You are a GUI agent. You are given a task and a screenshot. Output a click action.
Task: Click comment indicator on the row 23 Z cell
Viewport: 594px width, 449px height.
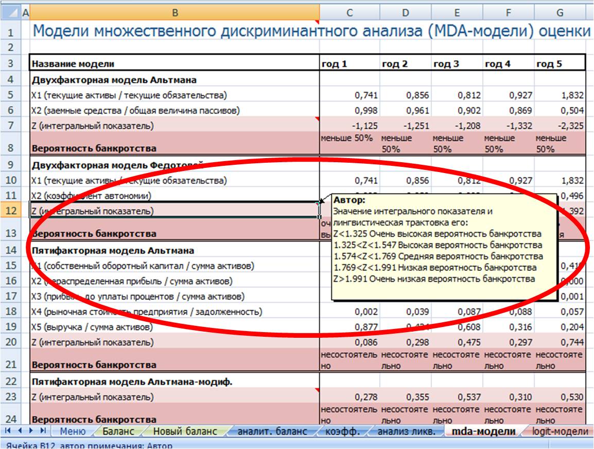(317, 390)
